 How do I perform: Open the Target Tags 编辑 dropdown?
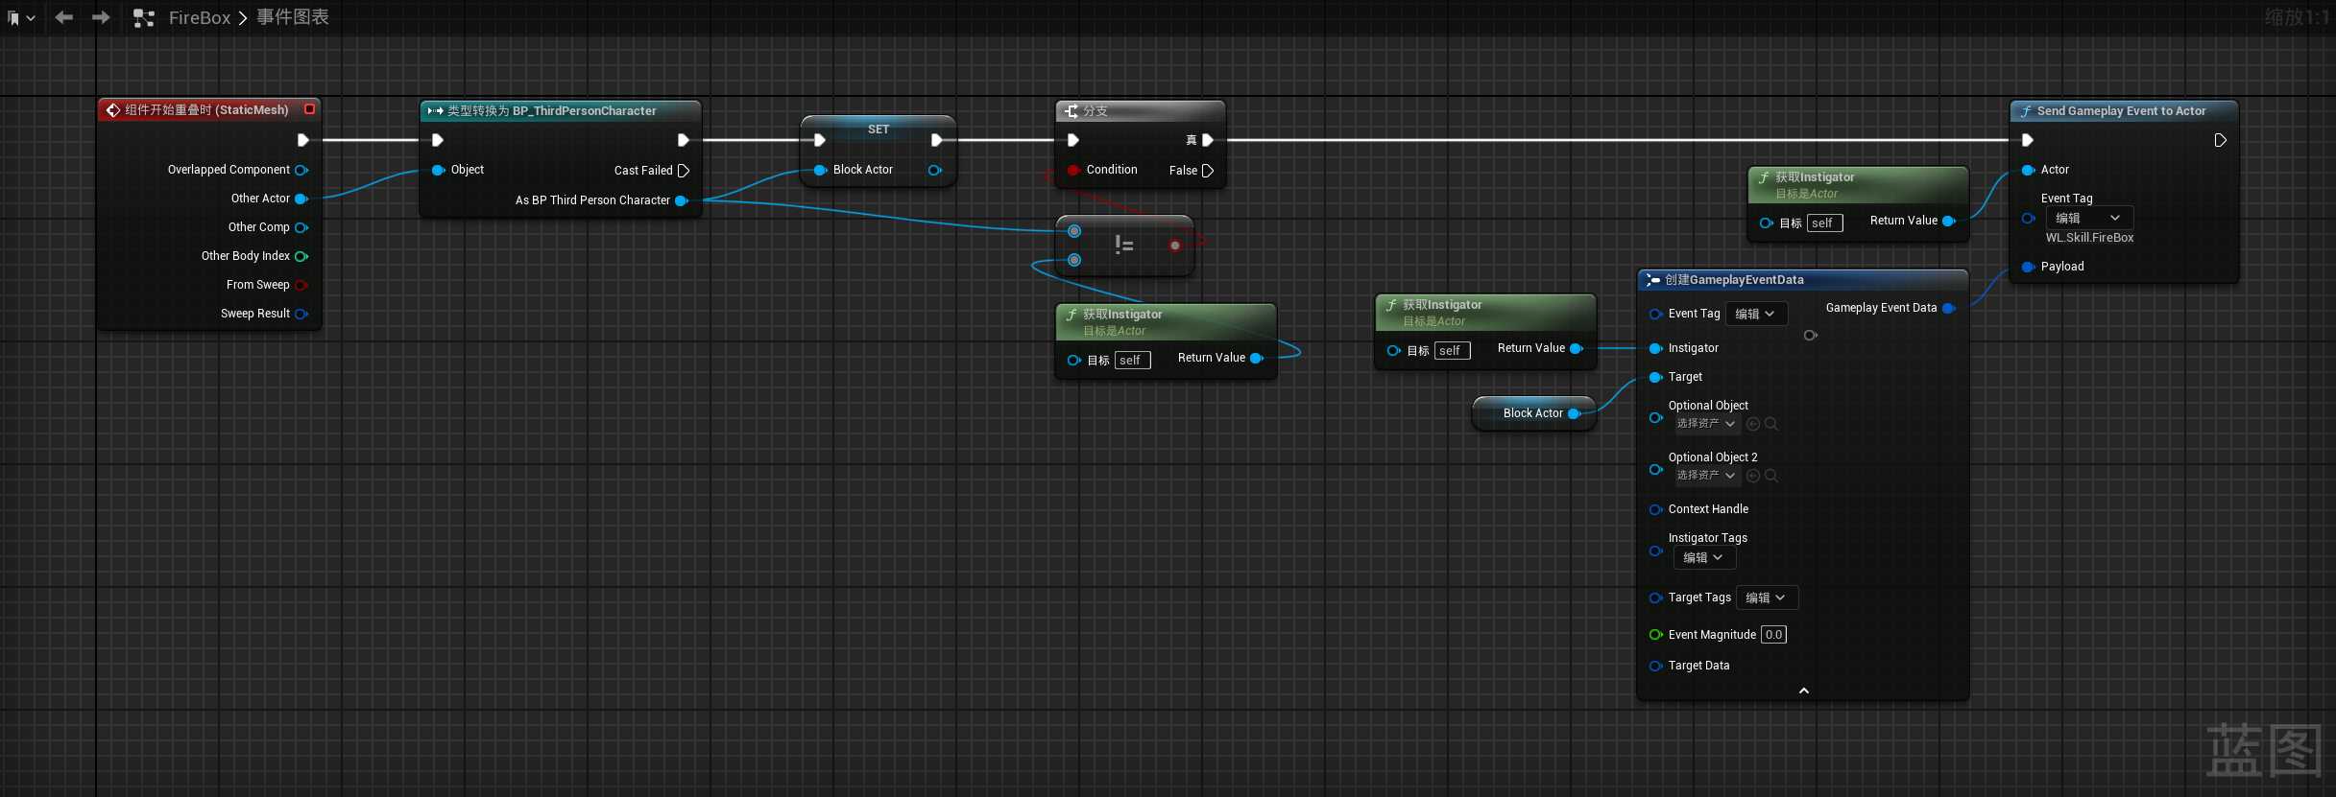(x=1766, y=598)
